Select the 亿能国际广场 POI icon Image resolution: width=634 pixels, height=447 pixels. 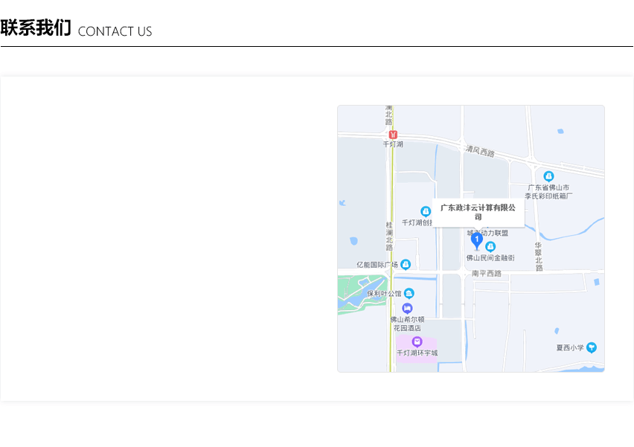tap(406, 264)
